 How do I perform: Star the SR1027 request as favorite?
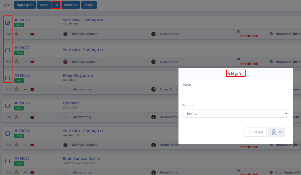pos(17,62)
